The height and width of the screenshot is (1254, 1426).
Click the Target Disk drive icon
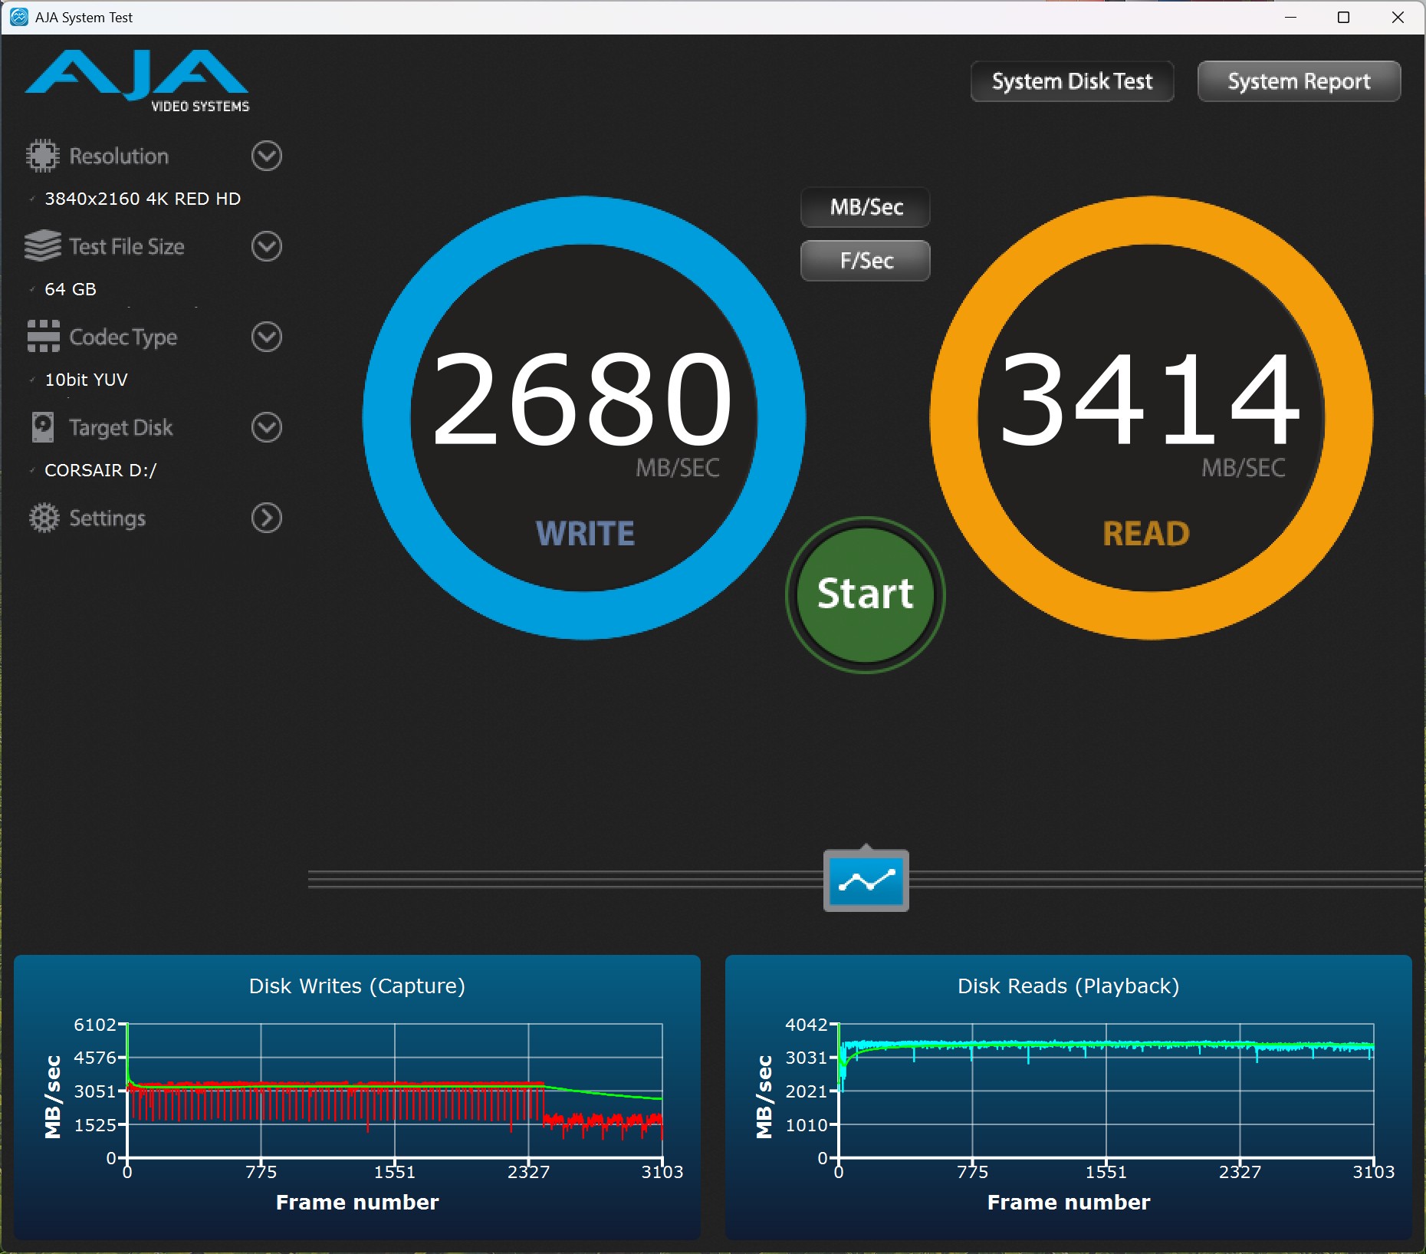tap(43, 427)
